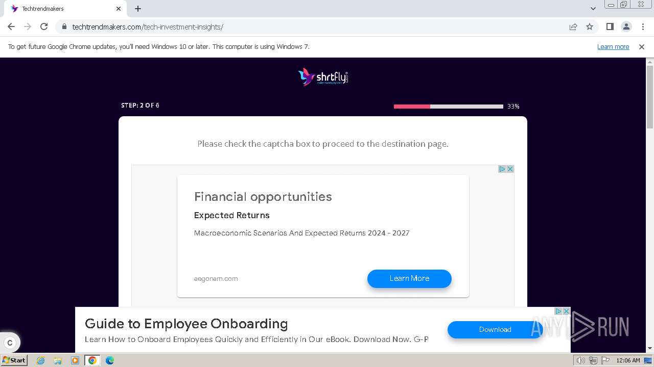654x367 pixels.
Task: Open Windows Start menu
Action: coord(14,360)
